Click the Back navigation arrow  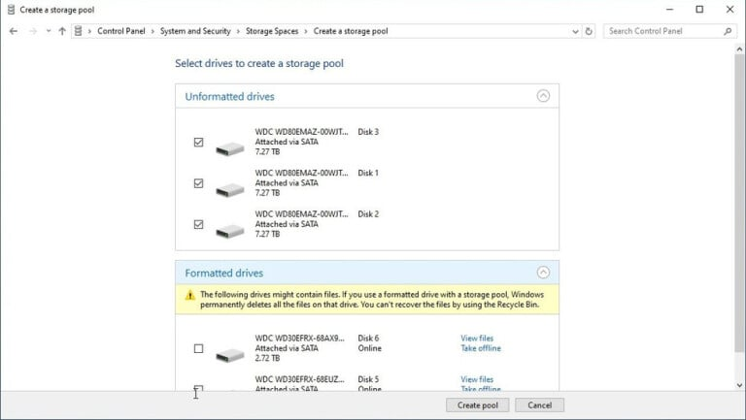click(14, 31)
